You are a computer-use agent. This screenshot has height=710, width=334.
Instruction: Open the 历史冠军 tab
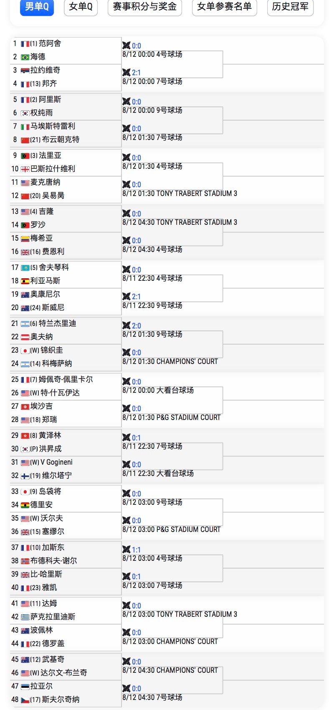[290, 7]
